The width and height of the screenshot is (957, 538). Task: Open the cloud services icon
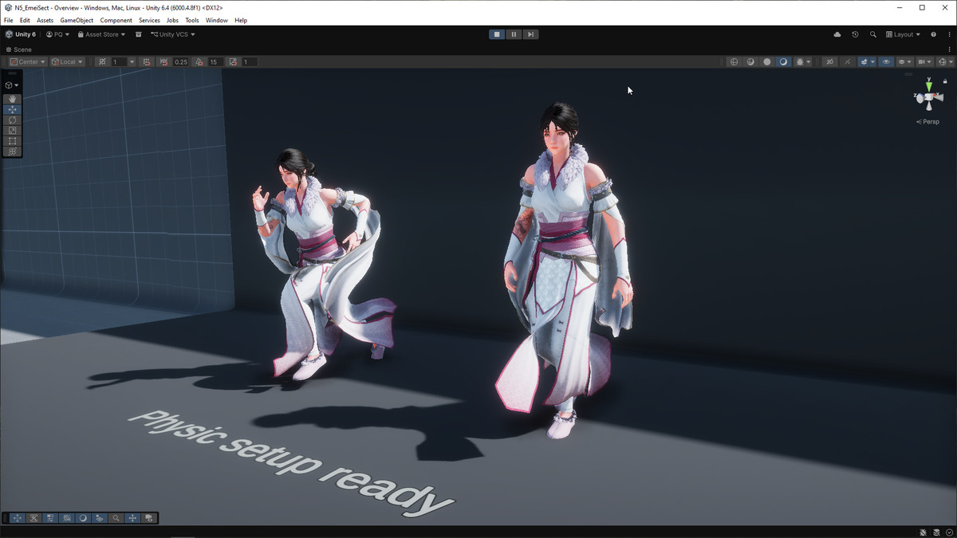click(x=837, y=34)
